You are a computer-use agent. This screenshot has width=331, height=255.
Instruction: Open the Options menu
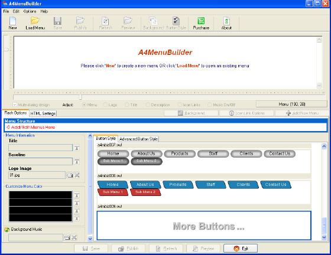30,11
